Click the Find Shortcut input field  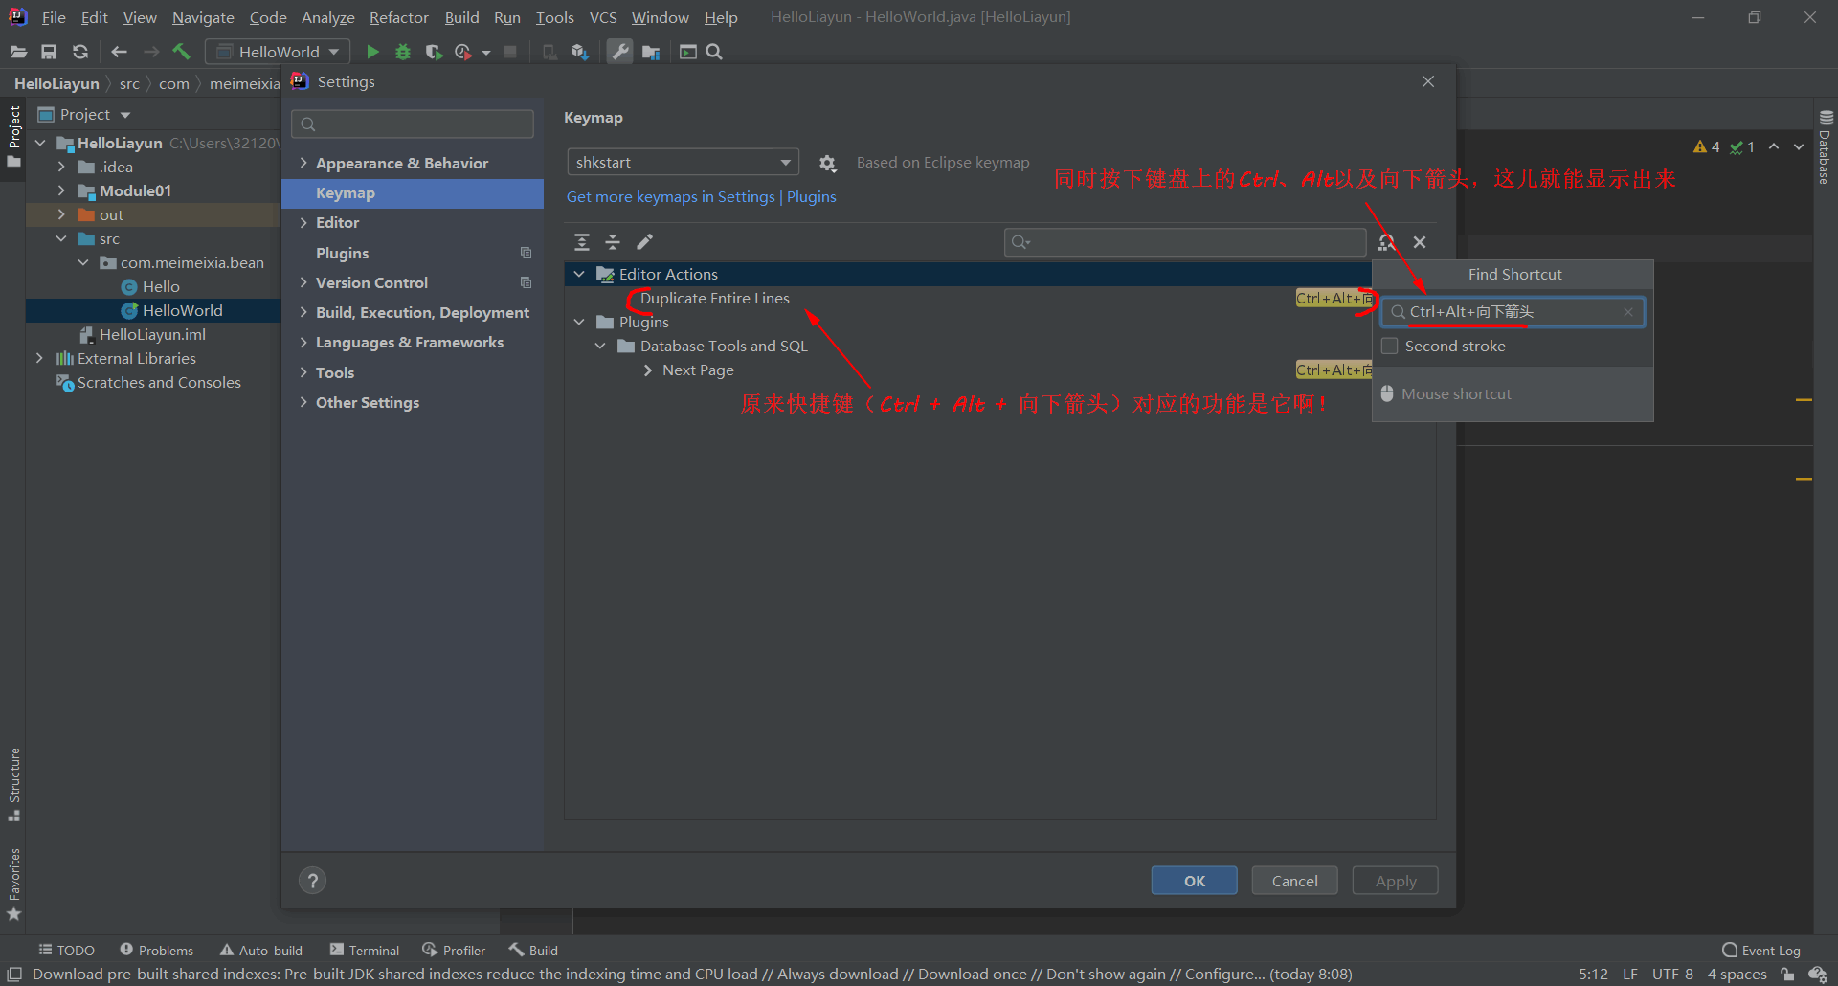coord(1513,312)
